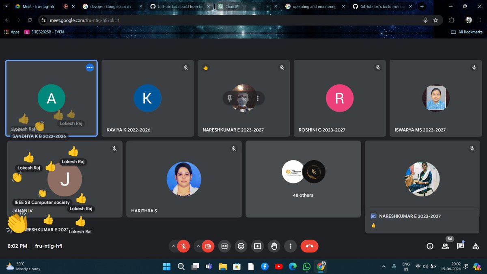
Task: Click the NARESHKUMAR E chat message notification
Action: pyautogui.click(x=422, y=220)
